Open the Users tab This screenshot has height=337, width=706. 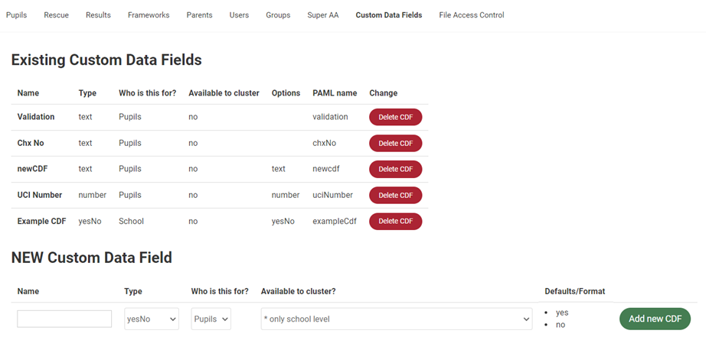239,15
